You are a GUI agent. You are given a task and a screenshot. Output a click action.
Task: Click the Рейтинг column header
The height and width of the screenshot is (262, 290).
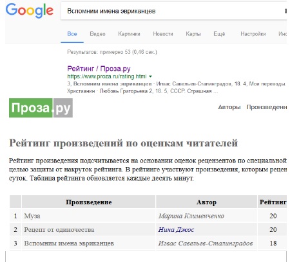pyautogui.click(x=273, y=202)
